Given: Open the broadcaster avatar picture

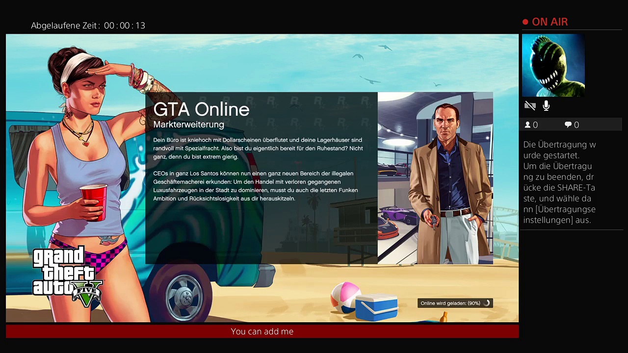Looking at the screenshot, I should 553,65.
